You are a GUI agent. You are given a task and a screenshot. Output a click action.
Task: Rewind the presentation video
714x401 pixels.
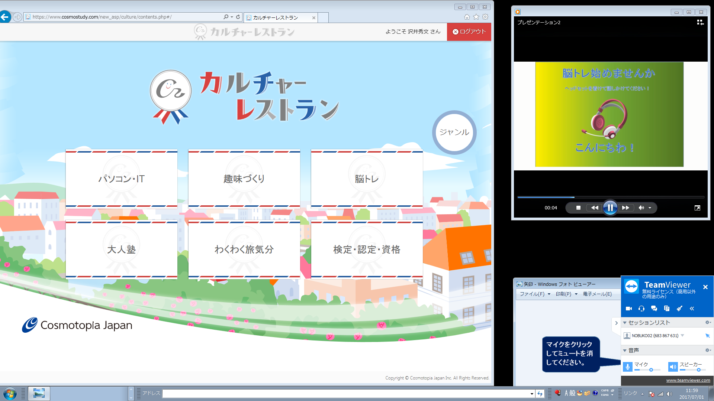tap(595, 208)
